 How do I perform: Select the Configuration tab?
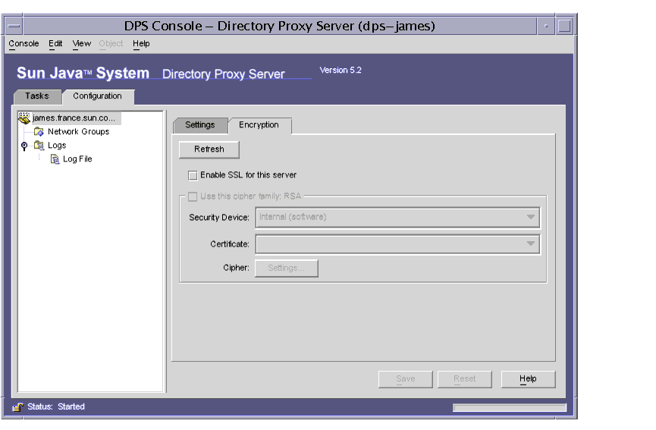98,96
